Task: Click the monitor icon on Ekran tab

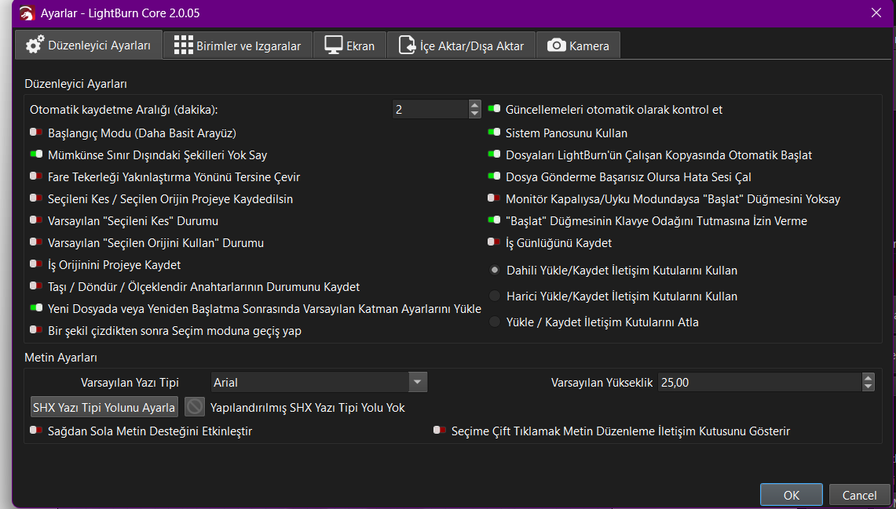Action: click(333, 45)
